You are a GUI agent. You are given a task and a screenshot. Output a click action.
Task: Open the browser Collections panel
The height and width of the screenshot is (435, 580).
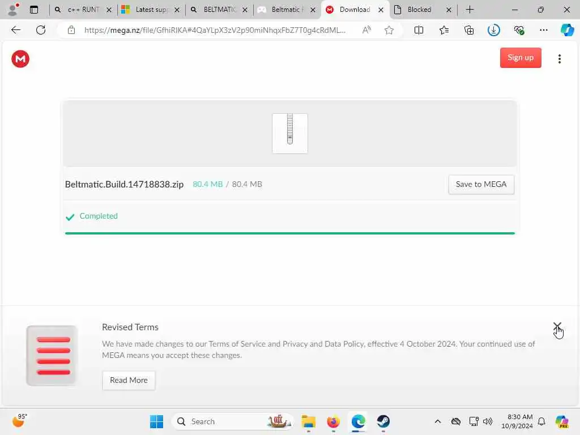point(468,30)
